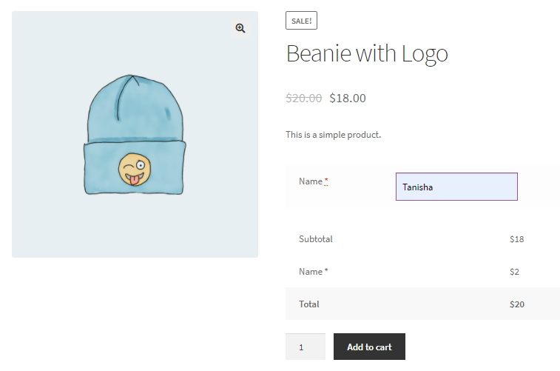Click the 'This is a simple product' description
This screenshot has width=560, height=371.
[333, 135]
